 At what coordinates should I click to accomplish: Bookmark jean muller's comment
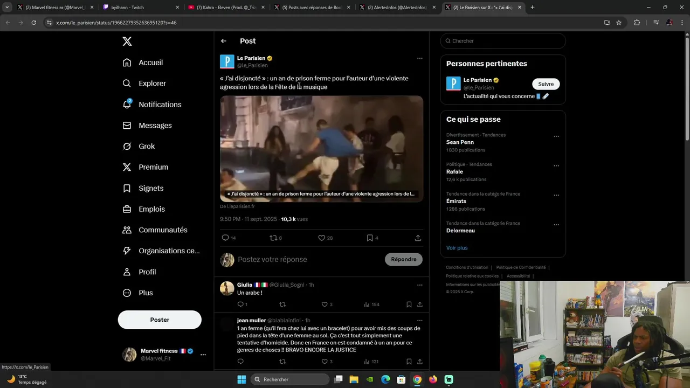tap(409, 362)
